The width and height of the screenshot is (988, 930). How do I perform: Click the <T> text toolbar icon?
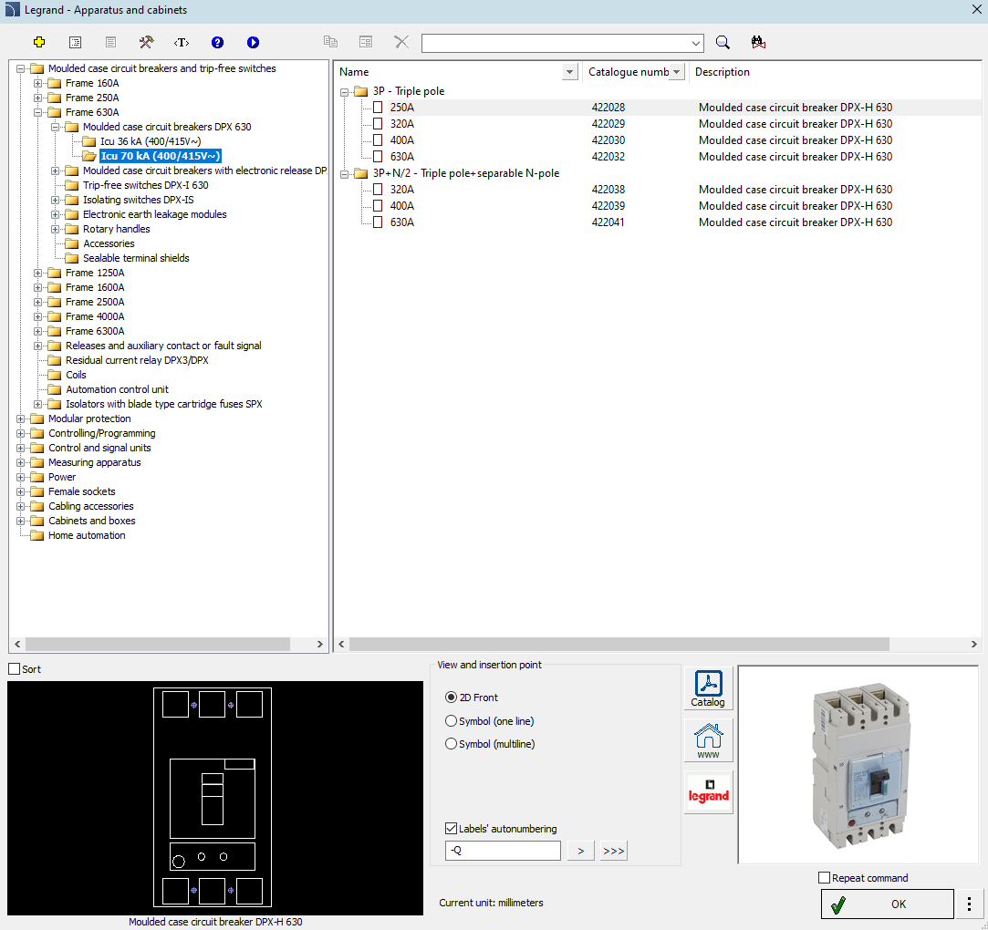coord(182,42)
